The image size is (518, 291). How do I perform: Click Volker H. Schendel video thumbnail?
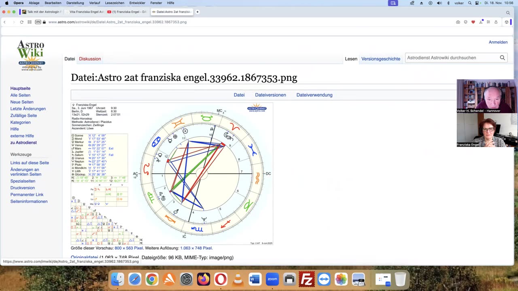coord(487,96)
